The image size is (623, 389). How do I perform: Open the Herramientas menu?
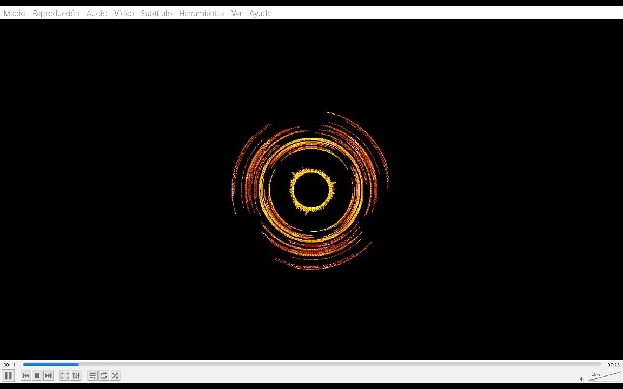202,13
